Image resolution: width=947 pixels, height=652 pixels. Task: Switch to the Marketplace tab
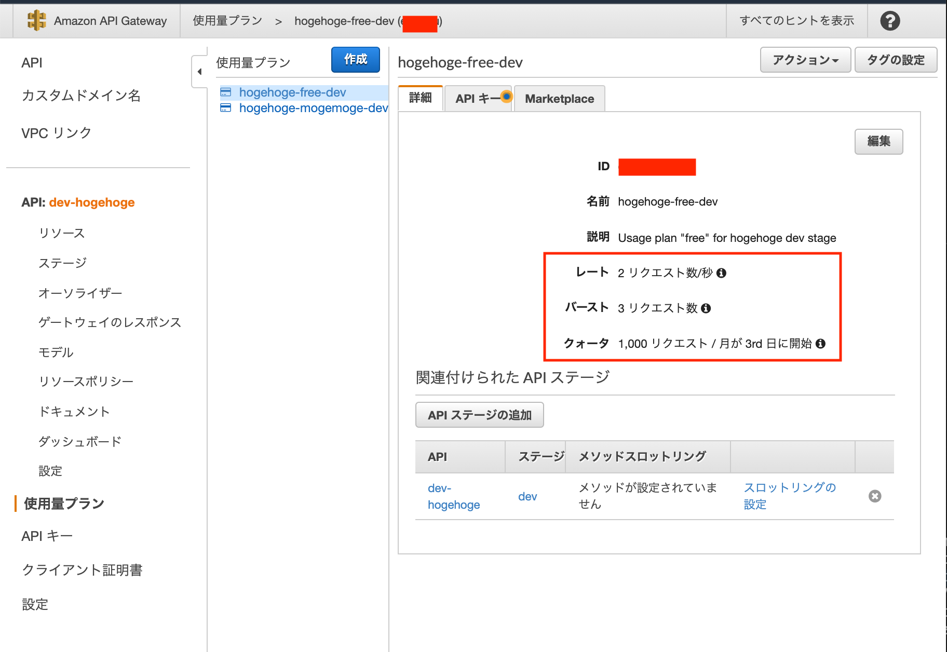coord(559,99)
